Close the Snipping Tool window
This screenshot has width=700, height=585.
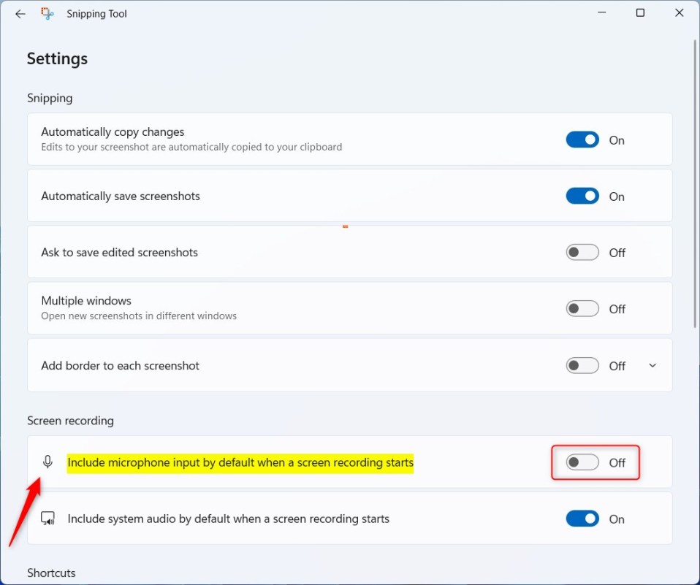pyautogui.click(x=679, y=13)
